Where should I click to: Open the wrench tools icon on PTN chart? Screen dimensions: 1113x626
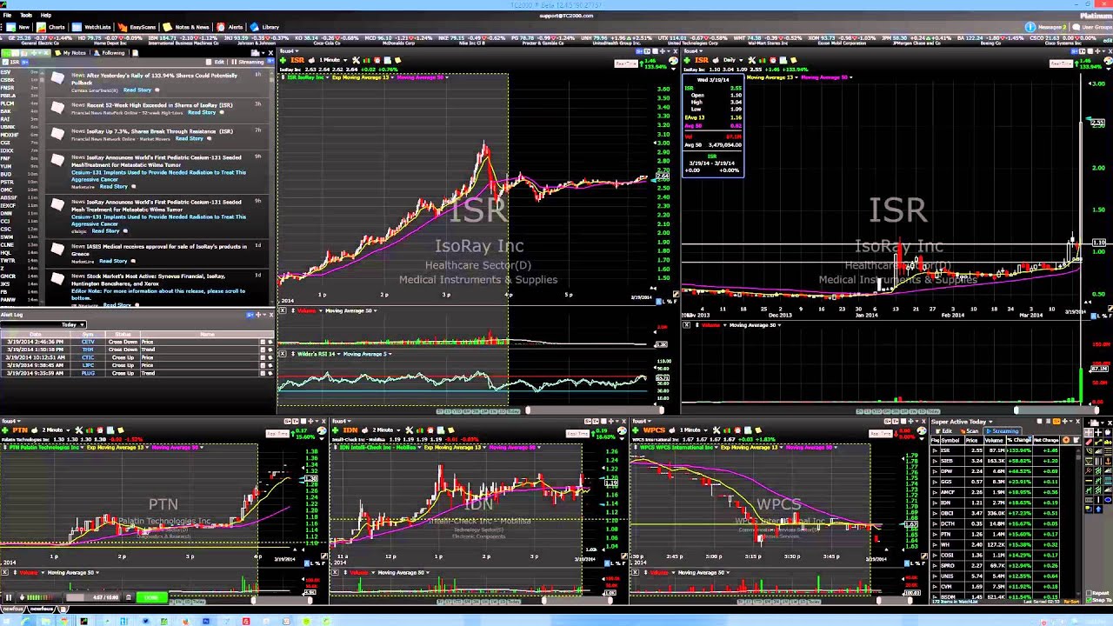click(79, 430)
